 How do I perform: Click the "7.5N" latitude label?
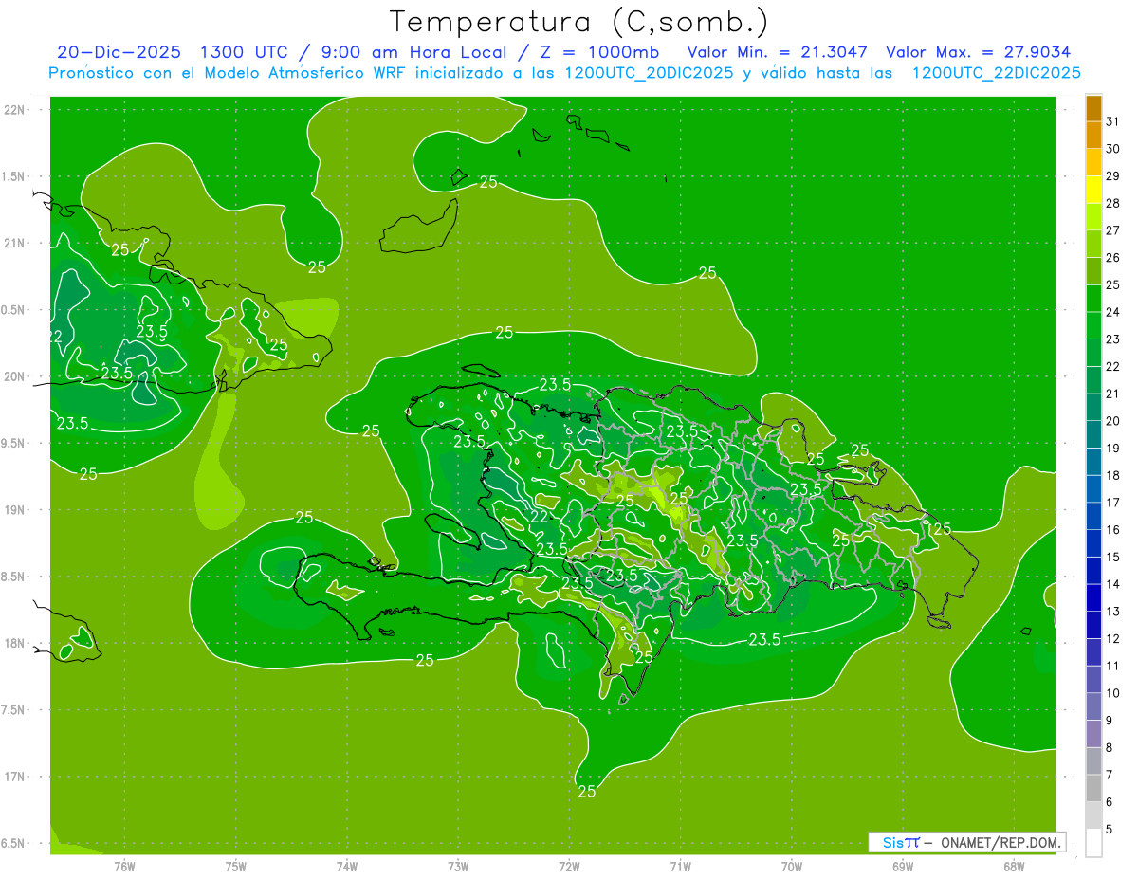click(x=14, y=710)
